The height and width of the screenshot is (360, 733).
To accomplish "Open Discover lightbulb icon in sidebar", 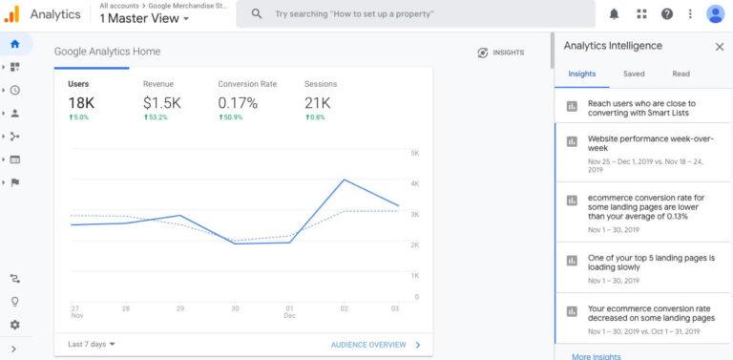I will coord(15,302).
